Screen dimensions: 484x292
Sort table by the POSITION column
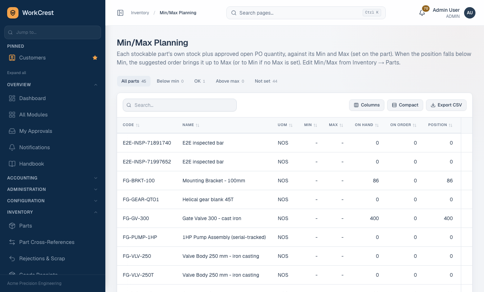pos(440,125)
